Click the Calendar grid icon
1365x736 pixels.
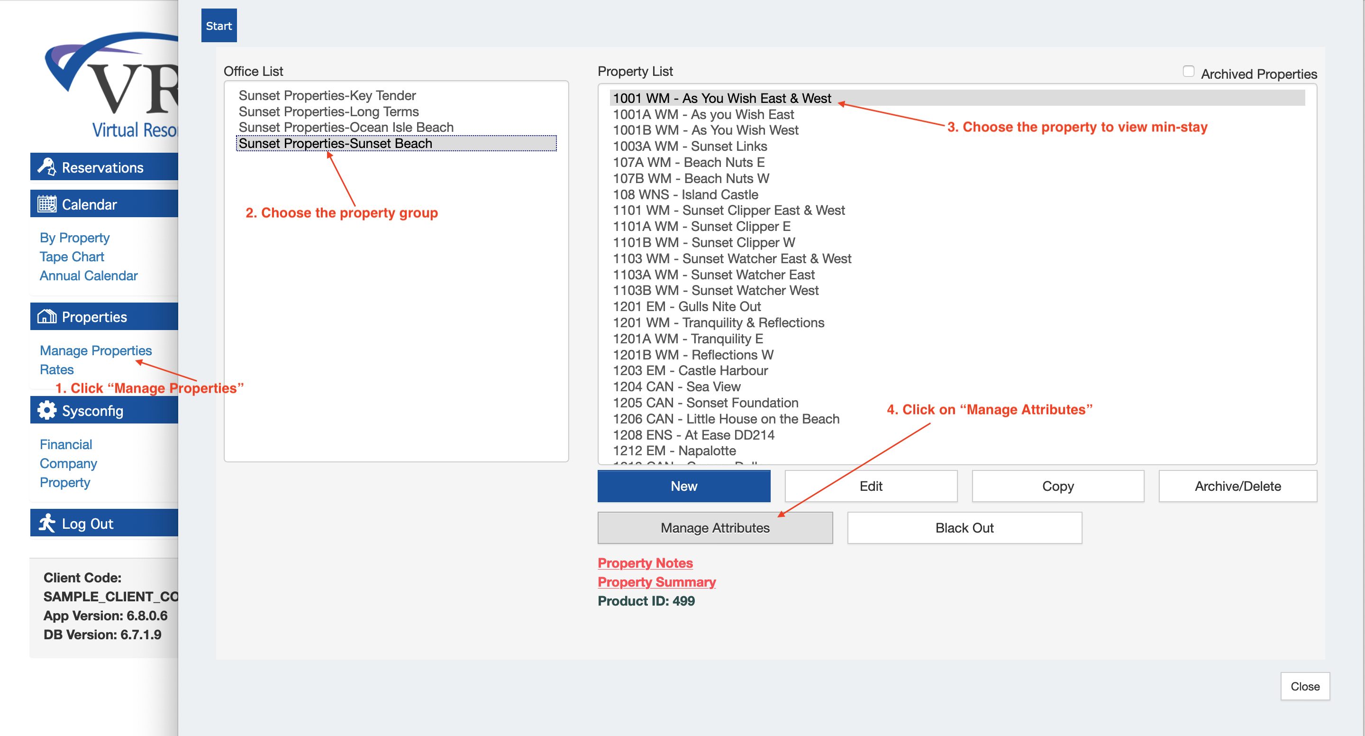[x=46, y=204]
